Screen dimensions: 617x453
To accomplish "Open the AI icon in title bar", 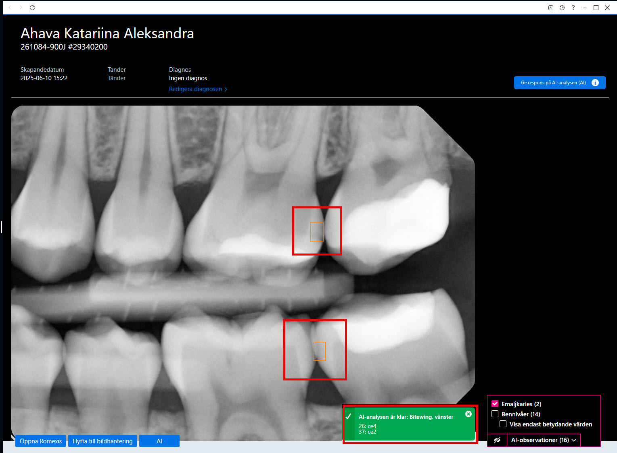I will (x=551, y=8).
